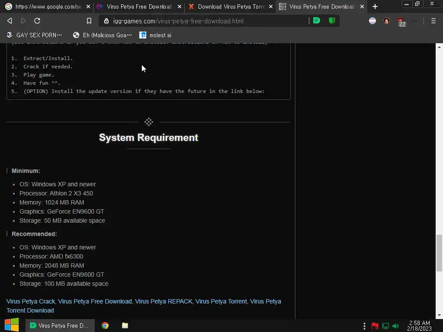Screen dimensions: 443x332
Task: Open the Eh (Malicious Goa… bookmark
Action: point(102,35)
